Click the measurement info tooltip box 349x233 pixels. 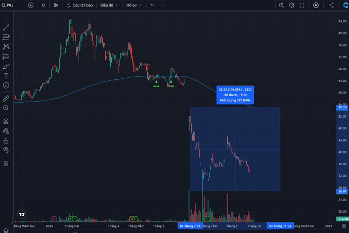point(235,95)
